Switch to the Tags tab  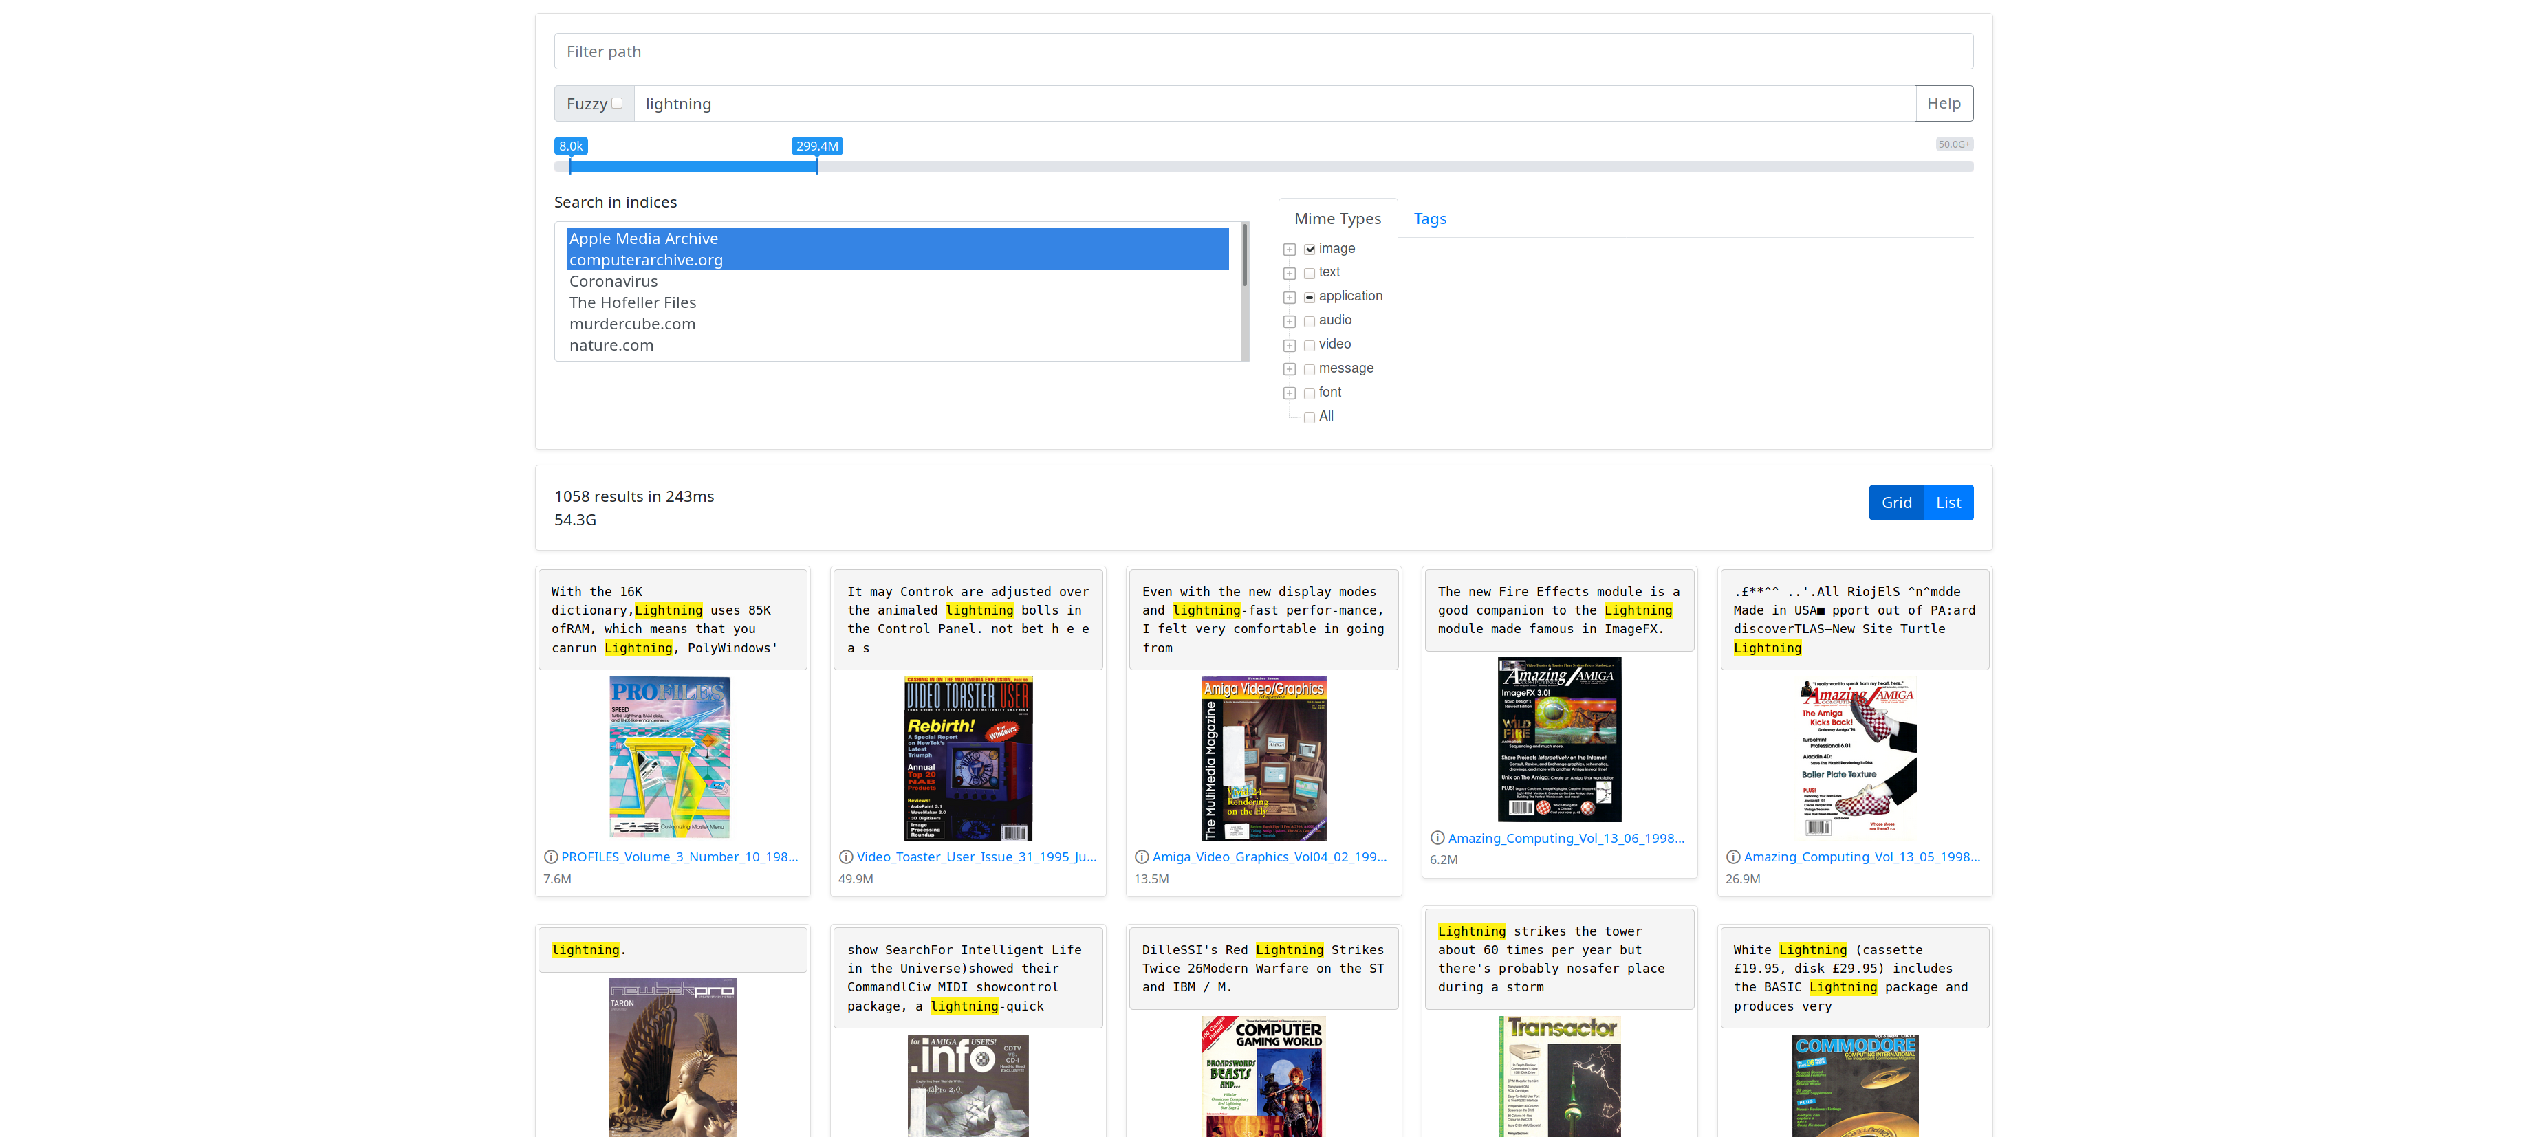[1430, 219]
